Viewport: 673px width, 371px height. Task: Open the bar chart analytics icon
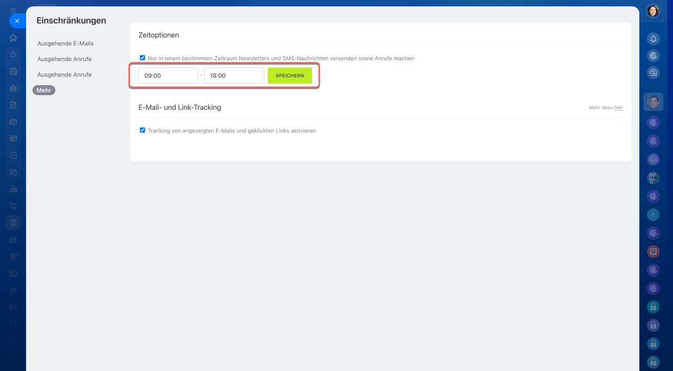[x=13, y=189]
